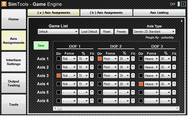Click the Reset button
Image resolution: width=189 pixels, height=118 pixels.
tap(107, 32)
